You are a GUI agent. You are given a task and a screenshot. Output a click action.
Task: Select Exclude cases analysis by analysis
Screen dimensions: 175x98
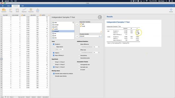pyautogui.click(x=54, y=73)
